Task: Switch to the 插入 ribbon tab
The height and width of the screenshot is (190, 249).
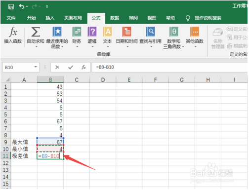Action: [50, 18]
